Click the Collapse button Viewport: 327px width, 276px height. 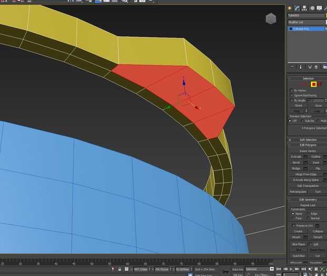pyautogui.click(x=318, y=231)
